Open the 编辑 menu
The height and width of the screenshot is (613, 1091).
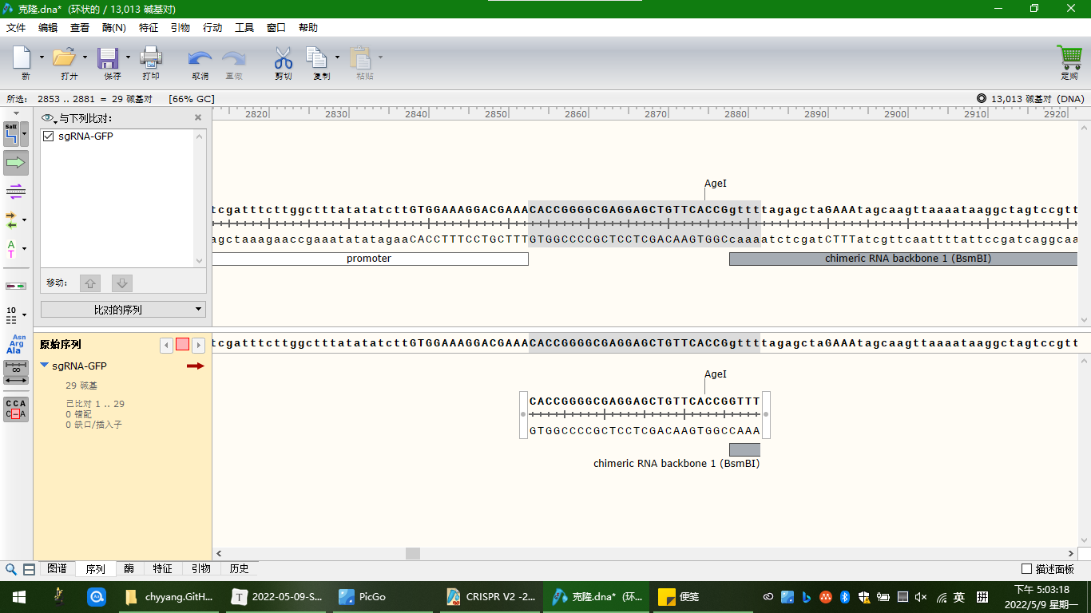point(48,27)
